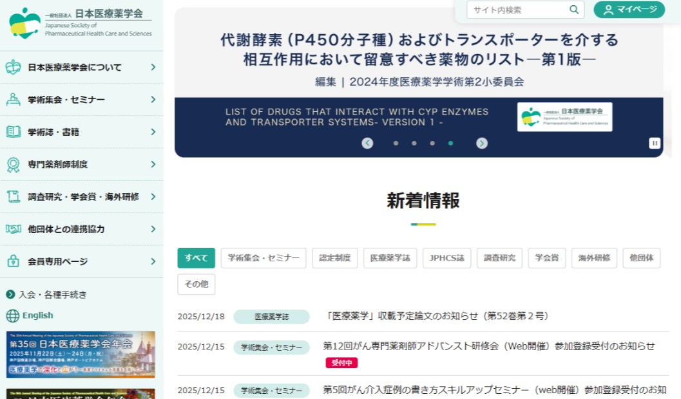Pause the slideshow carousel

pos(655,144)
